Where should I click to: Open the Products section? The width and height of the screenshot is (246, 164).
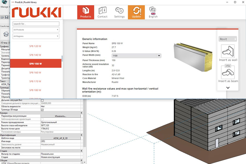pos(86,12)
